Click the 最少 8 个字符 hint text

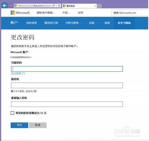coord(24,91)
